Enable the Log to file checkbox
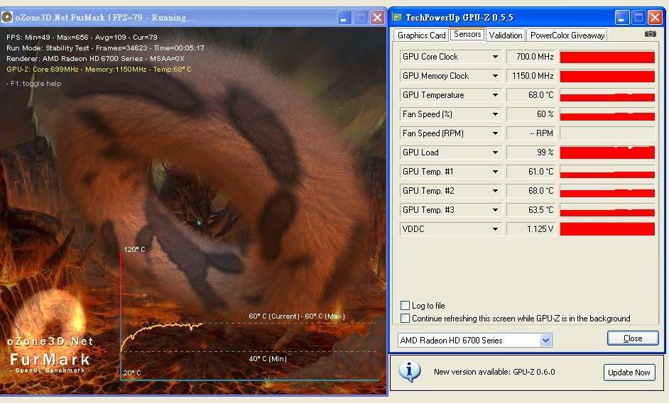 pyautogui.click(x=405, y=305)
